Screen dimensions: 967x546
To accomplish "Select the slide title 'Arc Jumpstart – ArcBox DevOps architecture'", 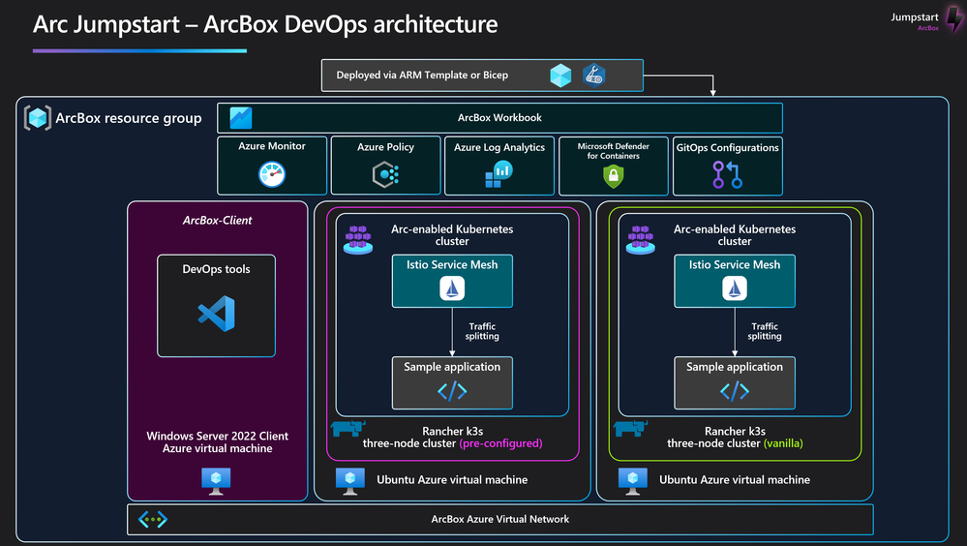I will [x=265, y=24].
